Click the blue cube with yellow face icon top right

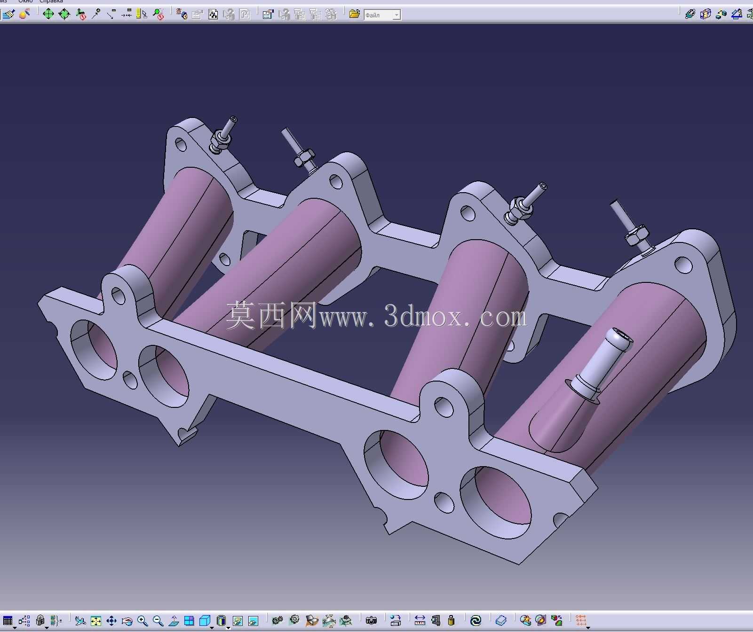(x=705, y=14)
